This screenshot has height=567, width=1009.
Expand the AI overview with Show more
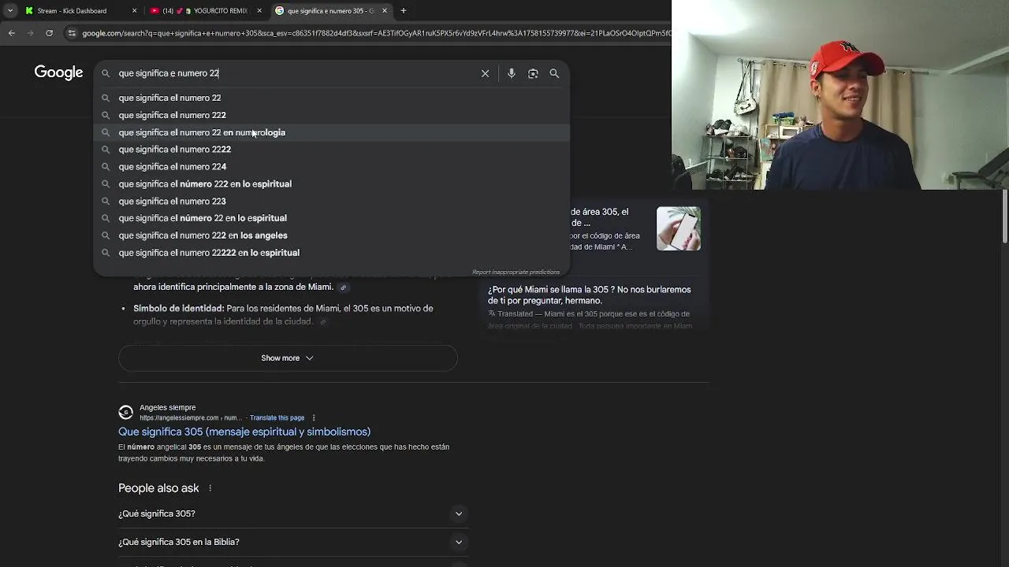[x=288, y=358]
